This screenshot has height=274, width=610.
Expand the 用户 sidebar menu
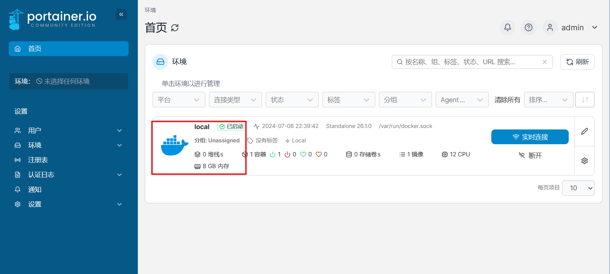point(69,131)
